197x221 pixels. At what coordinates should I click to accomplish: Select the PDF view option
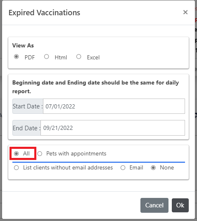pos(17,56)
